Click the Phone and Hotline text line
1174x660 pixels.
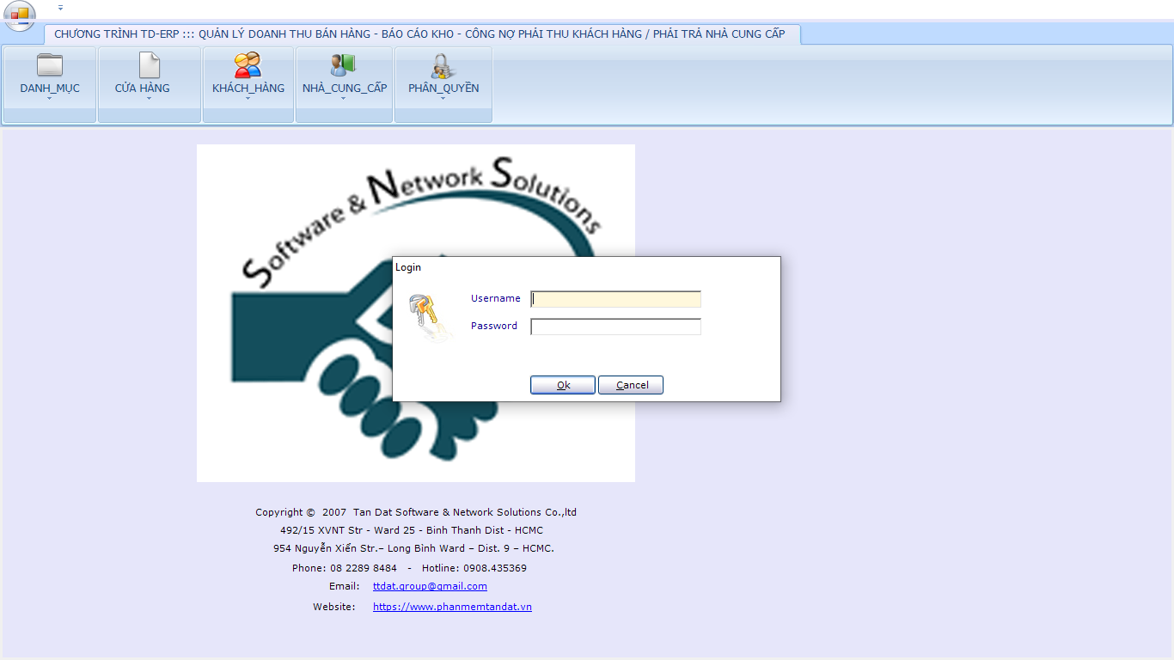409,568
